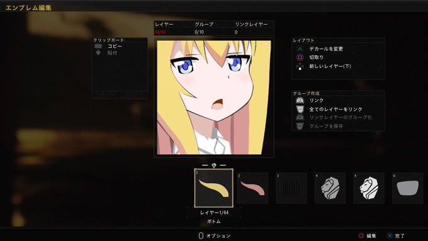Click the paste icon next to 貼付
This screenshot has height=241, width=428.
[x=98, y=53]
